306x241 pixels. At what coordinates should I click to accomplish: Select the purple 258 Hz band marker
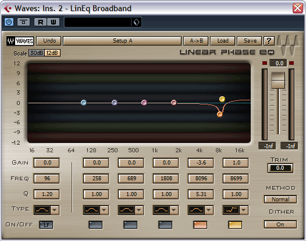pyautogui.click(x=115, y=103)
